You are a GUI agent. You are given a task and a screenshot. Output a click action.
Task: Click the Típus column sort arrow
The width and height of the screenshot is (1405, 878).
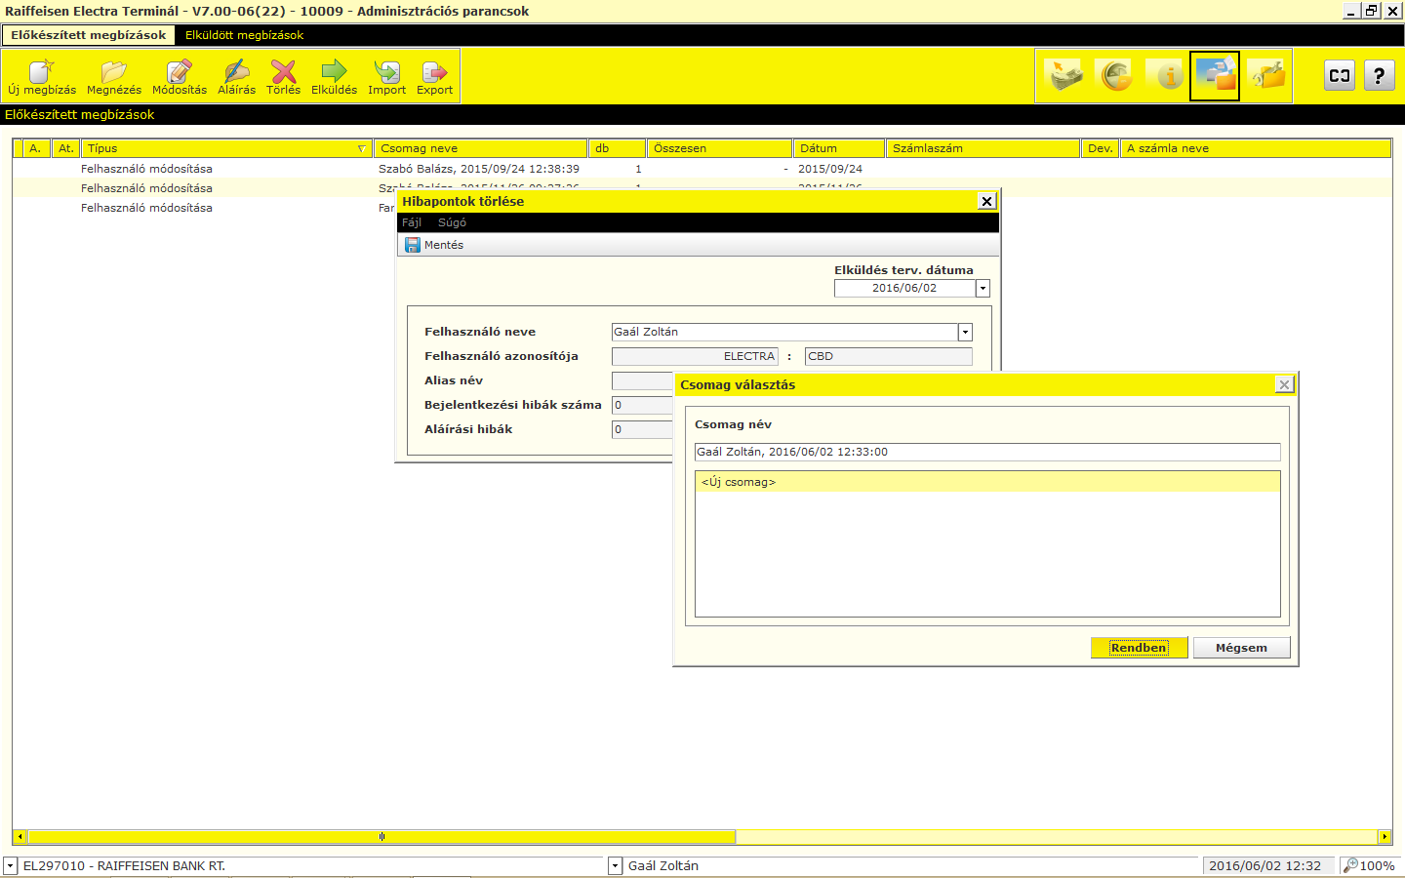tap(362, 148)
